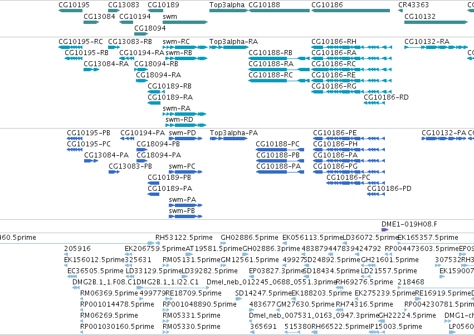Click EST GH02886.3prime
This screenshot has height=335, width=474.
[271, 249]
